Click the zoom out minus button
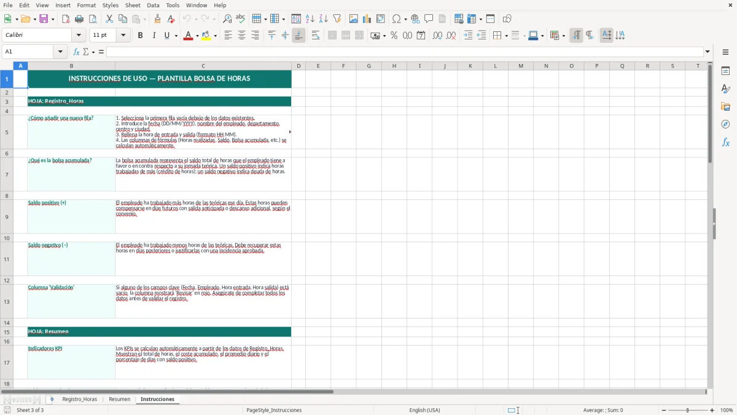737x415 pixels. 664,410
